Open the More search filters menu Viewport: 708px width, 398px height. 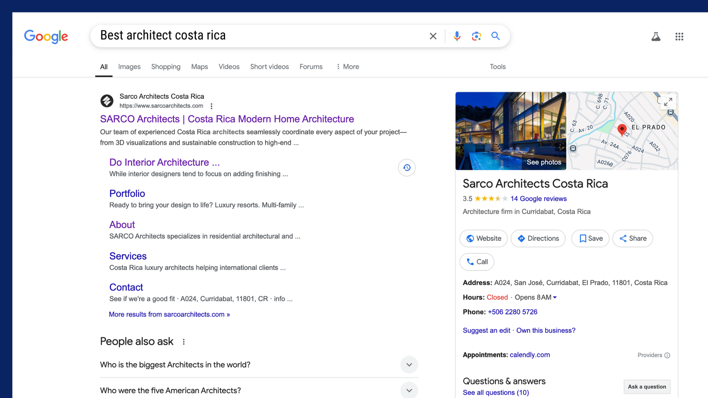point(347,67)
